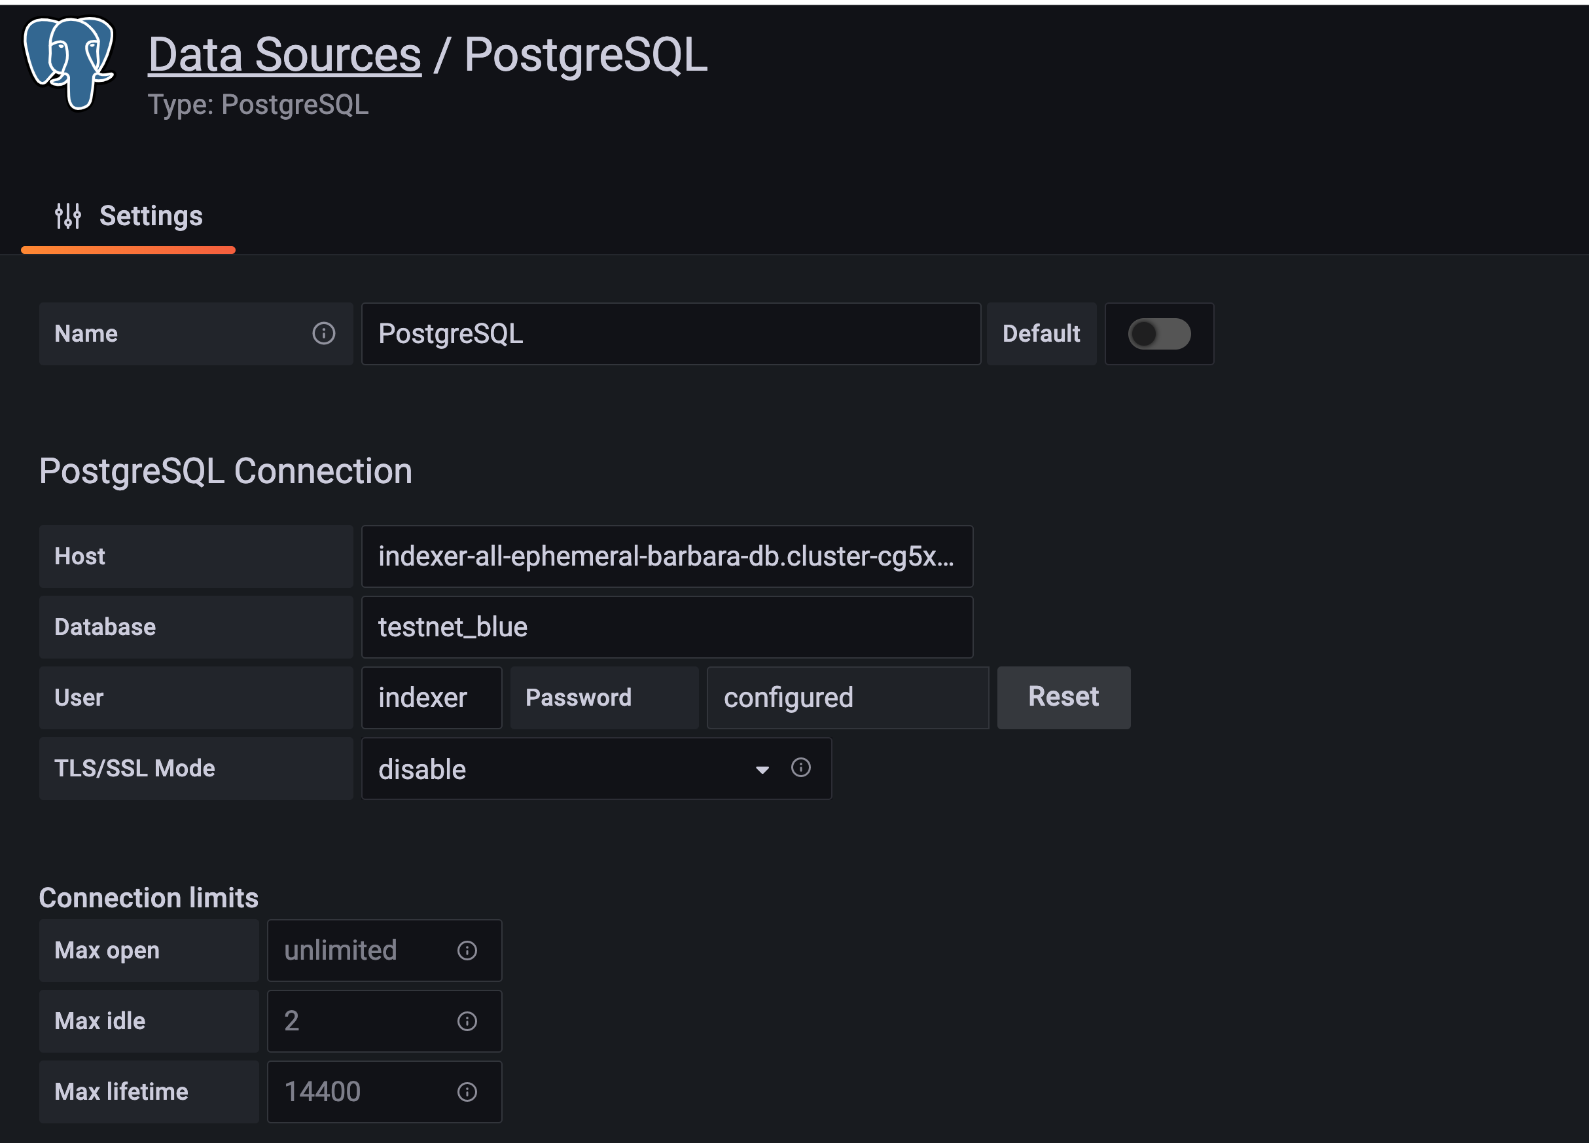Click the Settings sliders icon
Image resolution: width=1589 pixels, height=1143 pixels.
click(x=68, y=216)
